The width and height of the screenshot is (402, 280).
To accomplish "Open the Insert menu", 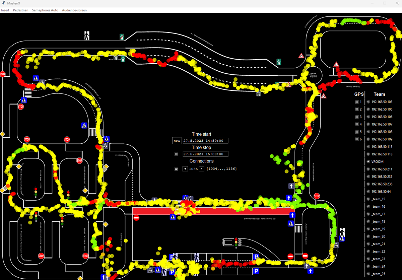I will 5,10.
